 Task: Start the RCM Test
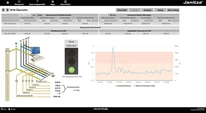tap(71, 46)
